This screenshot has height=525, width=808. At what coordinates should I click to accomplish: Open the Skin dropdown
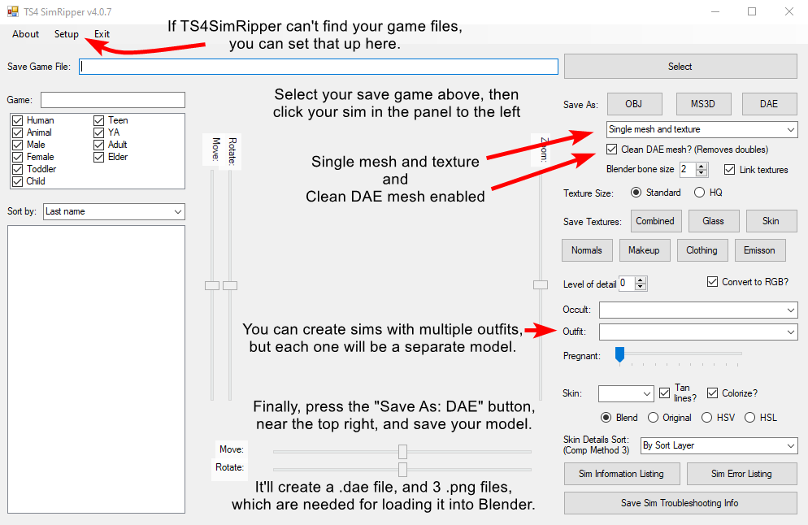coord(626,393)
